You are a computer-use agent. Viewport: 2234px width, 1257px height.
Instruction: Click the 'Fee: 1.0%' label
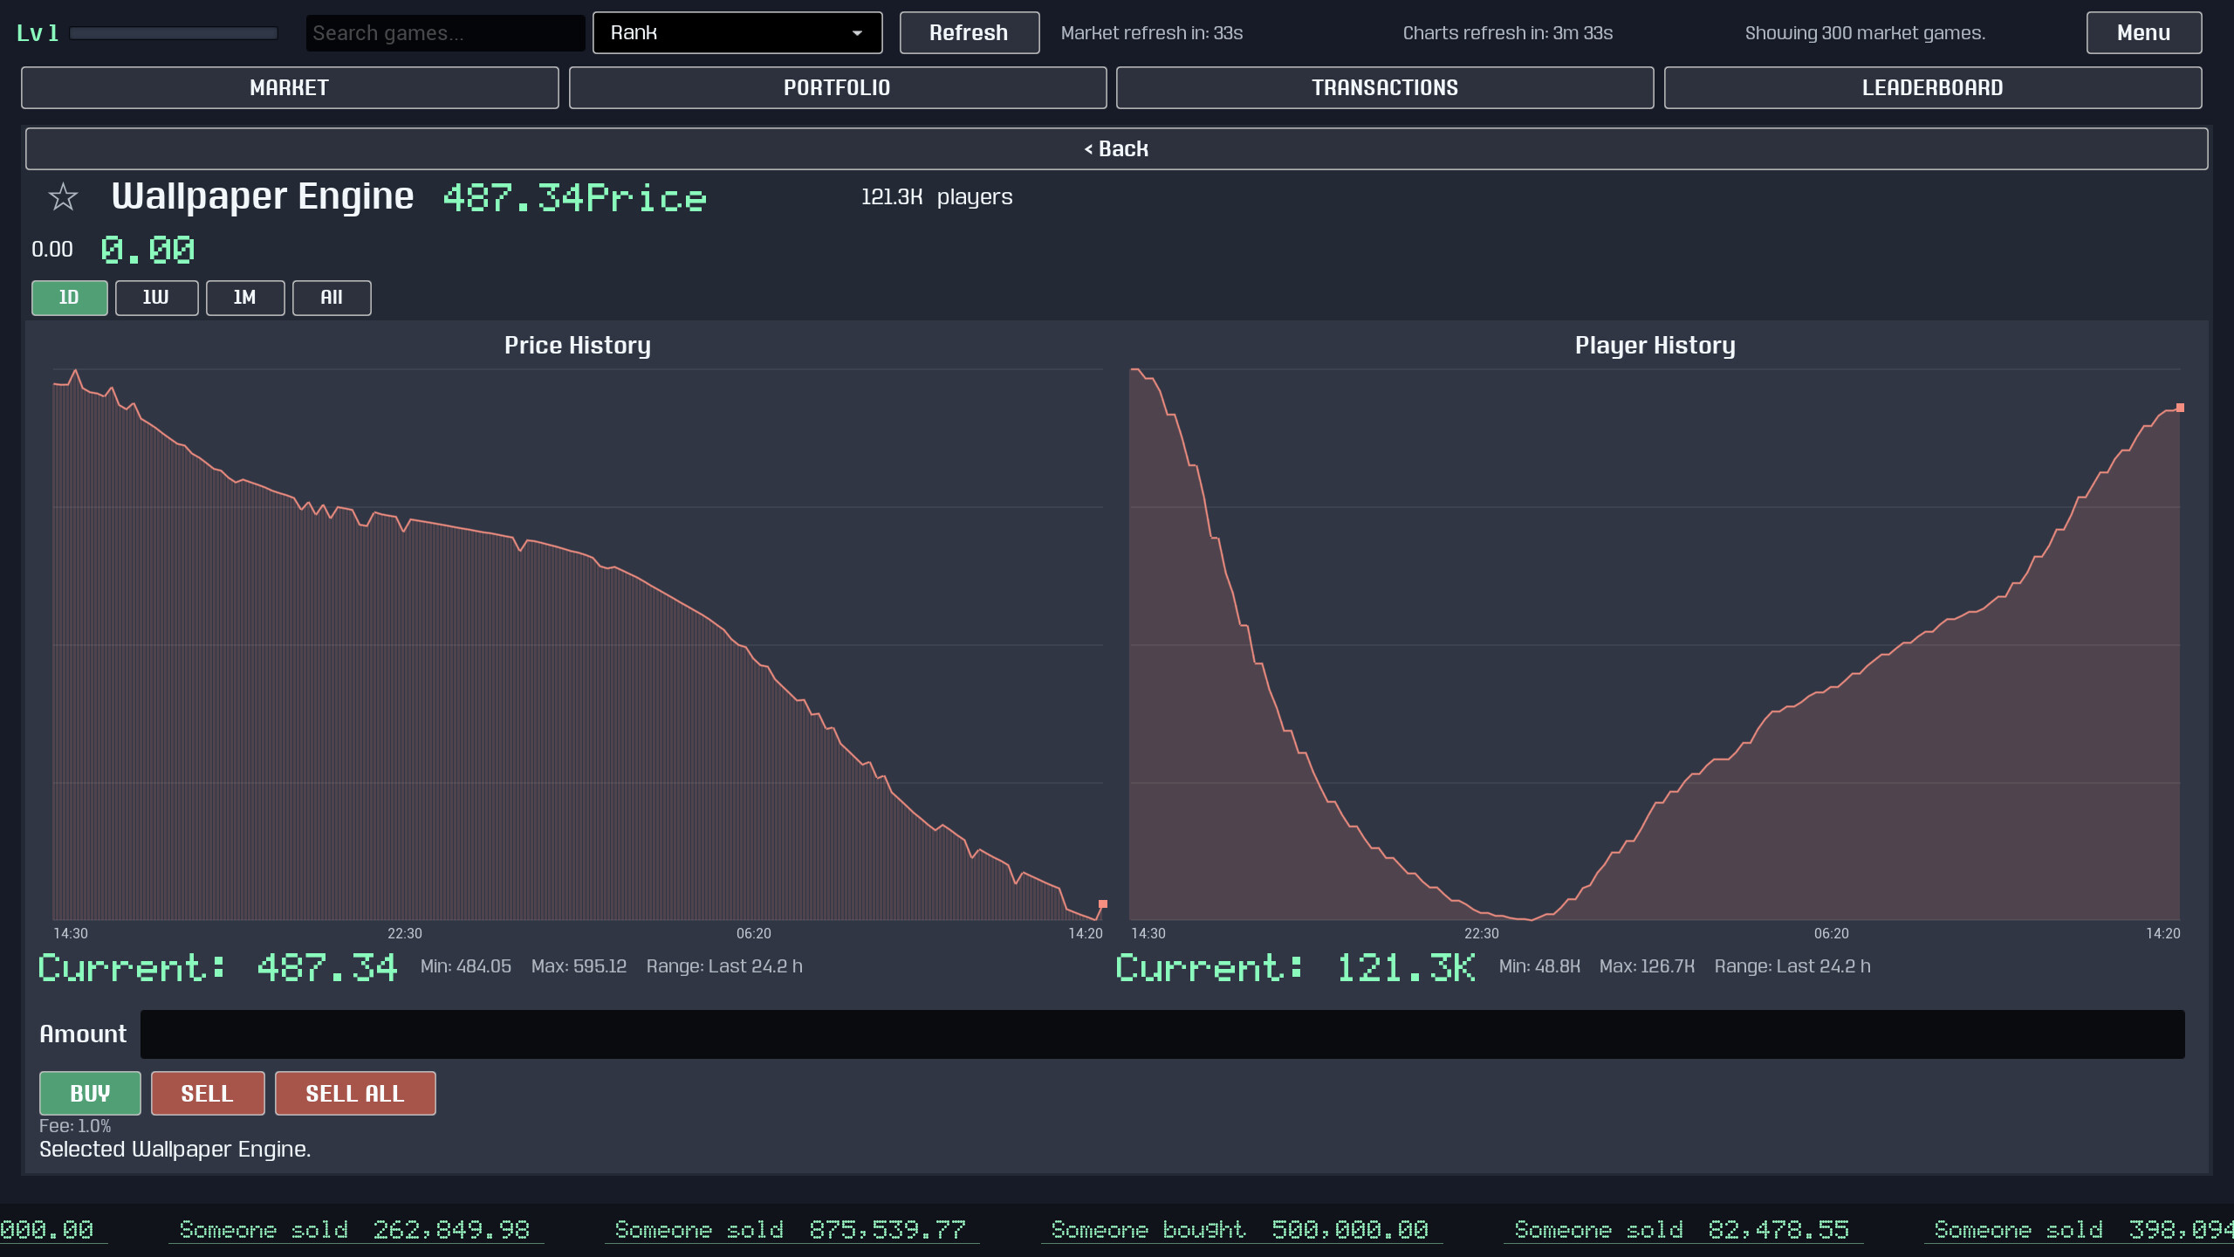[x=75, y=1126]
